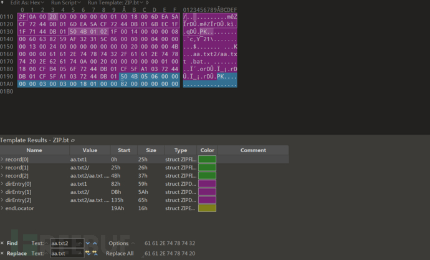The height and width of the screenshot is (260, 430).
Task: Click the Replace previous arrow icon
Action: pos(95,254)
